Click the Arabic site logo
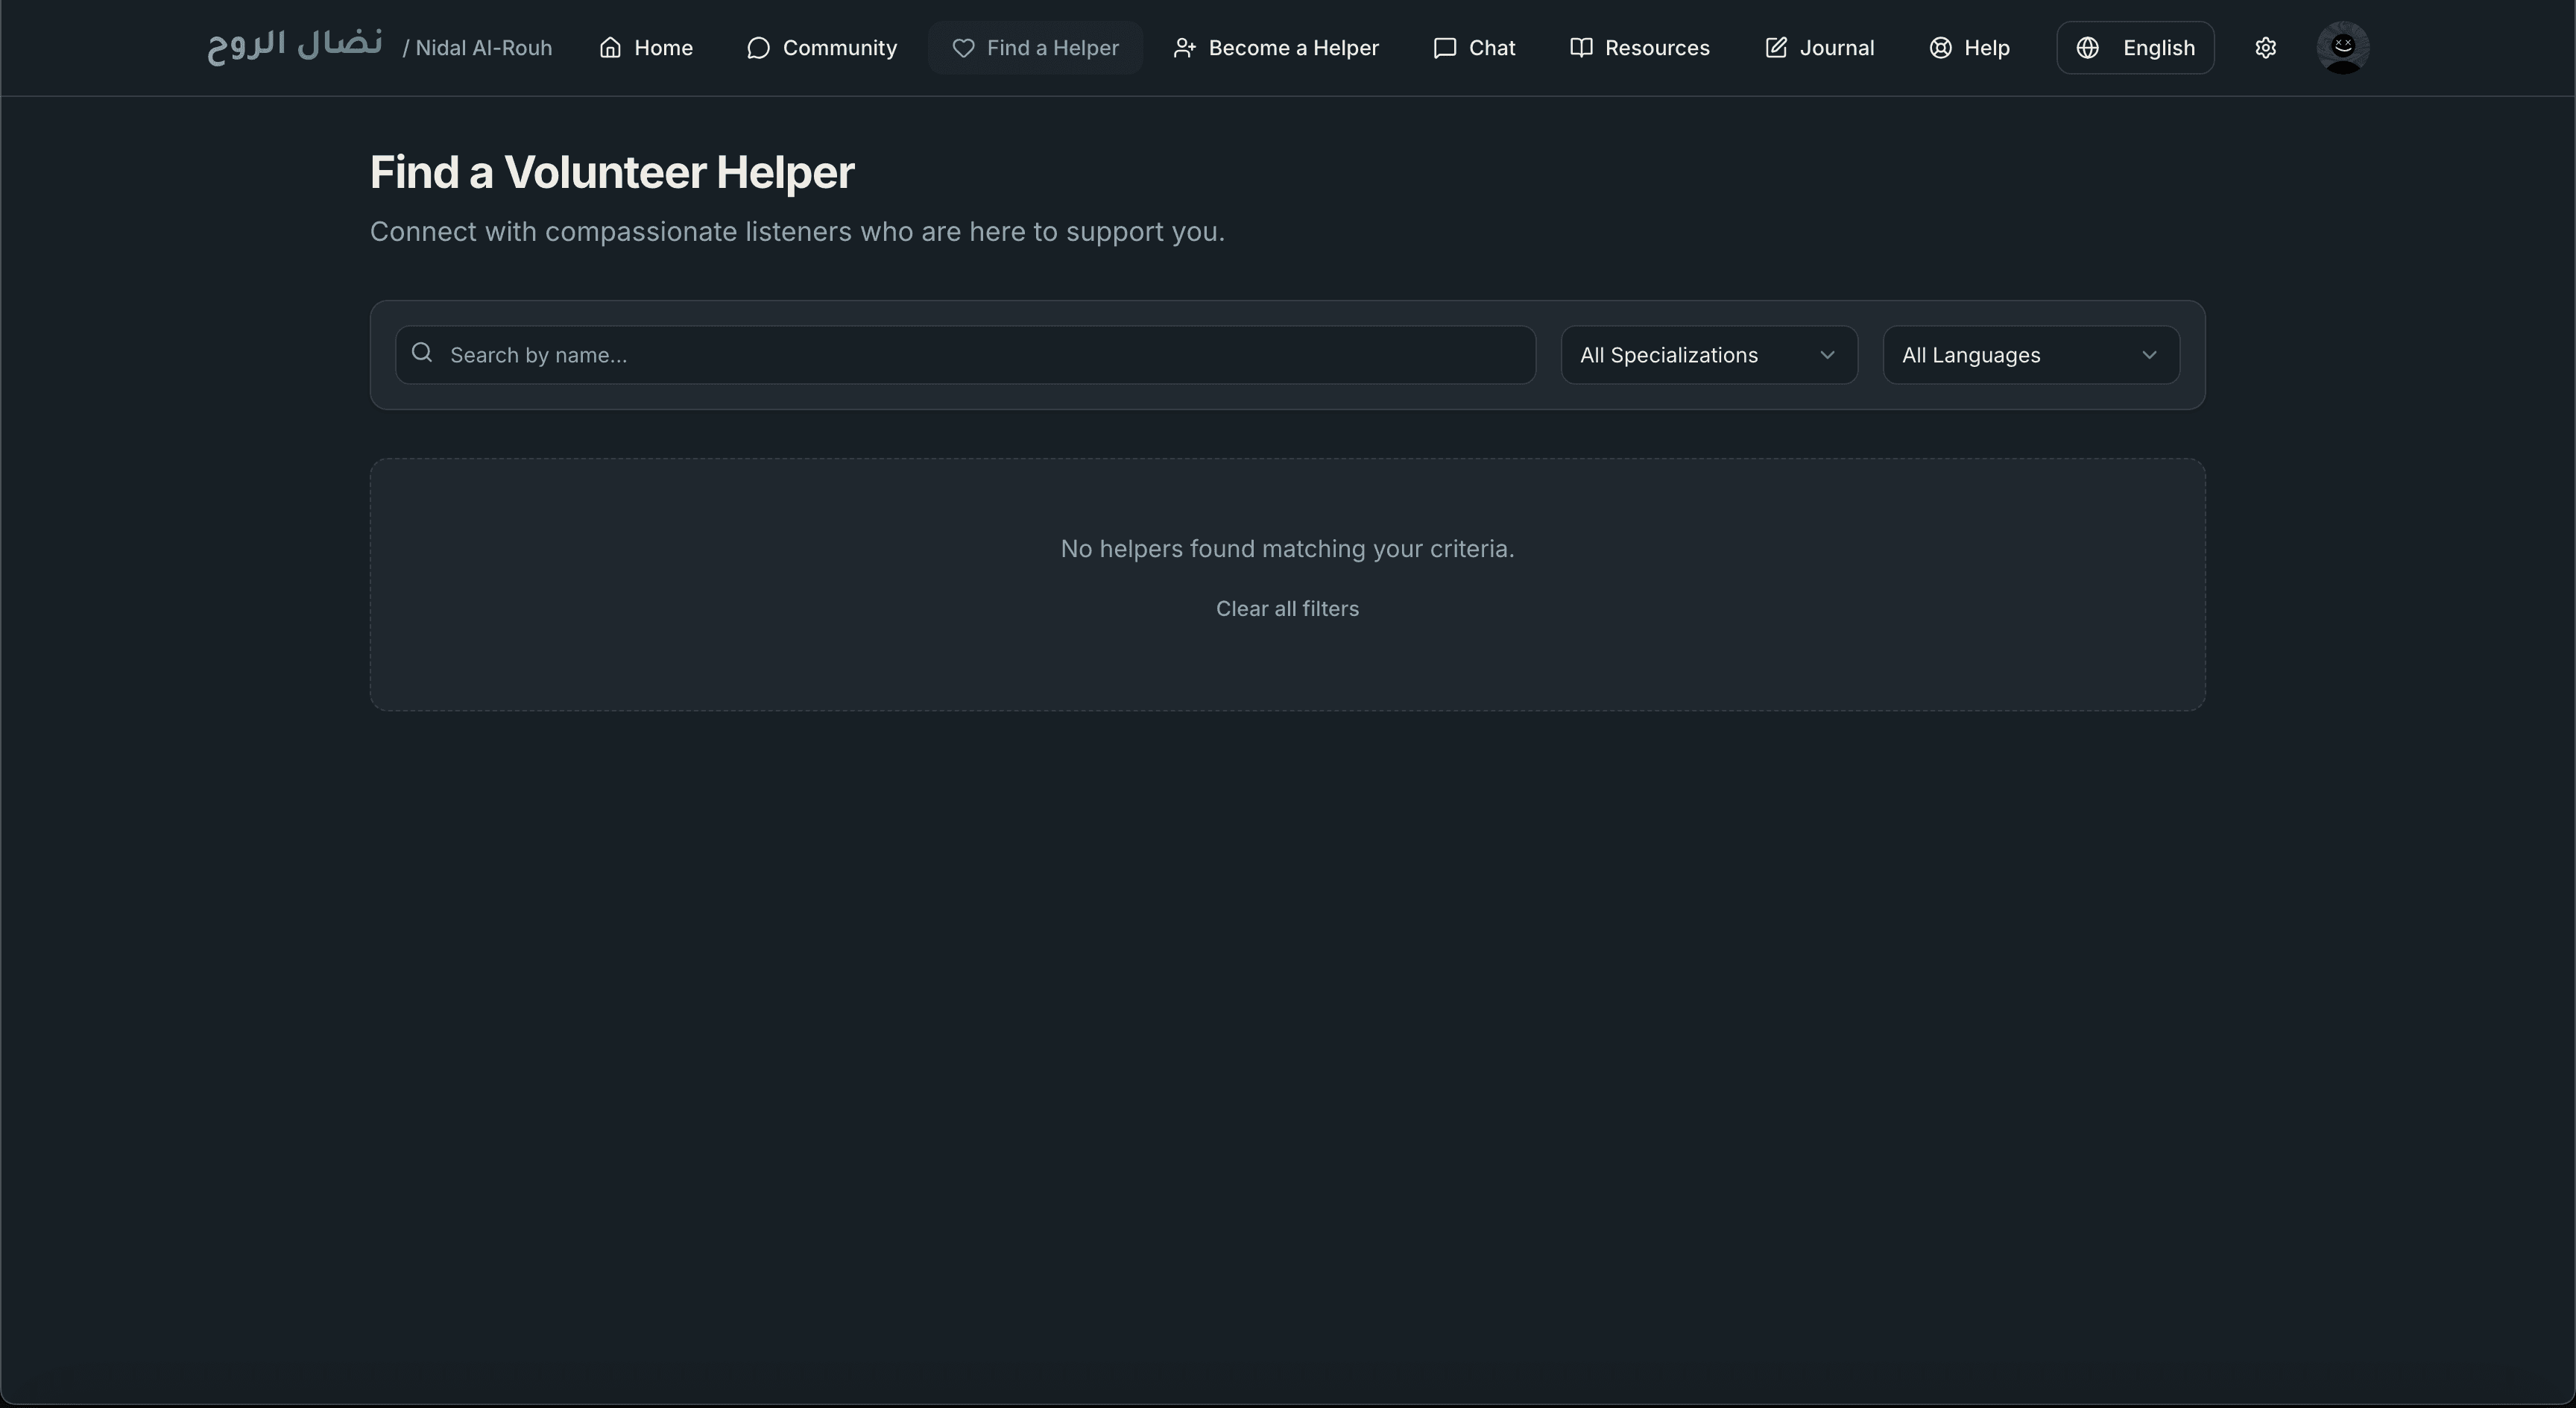This screenshot has height=1408, width=2576. tap(295, 46)
